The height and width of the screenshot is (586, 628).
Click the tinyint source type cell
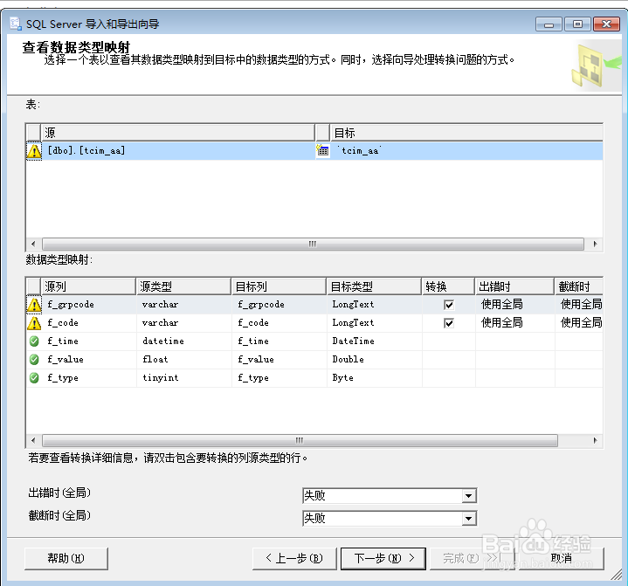184,378
